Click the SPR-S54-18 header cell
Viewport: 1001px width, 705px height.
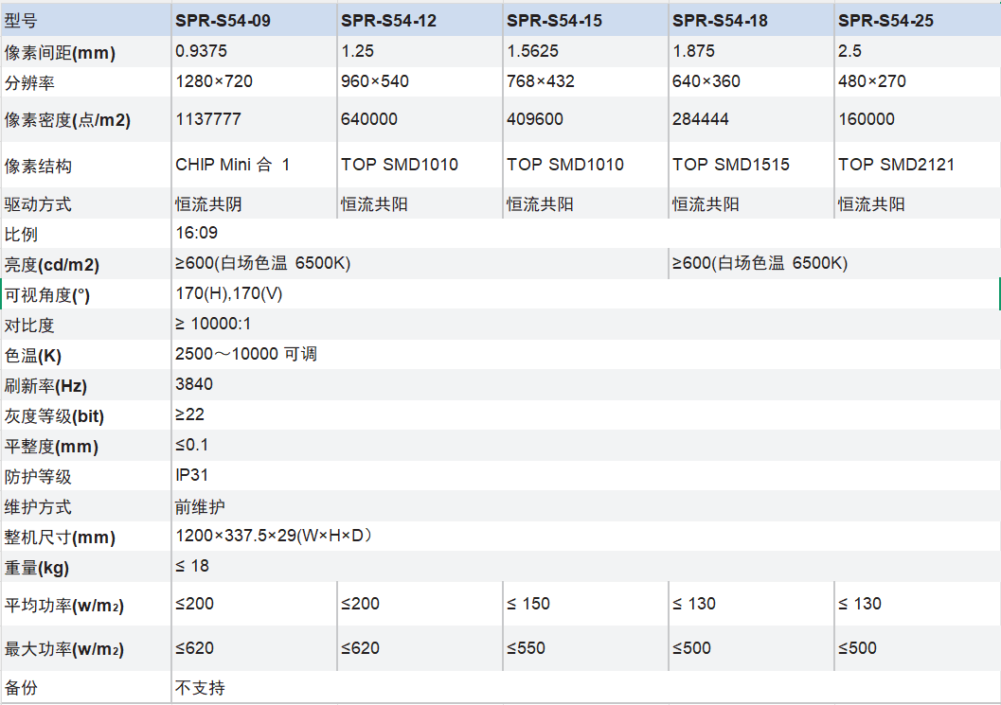(751, 20)
